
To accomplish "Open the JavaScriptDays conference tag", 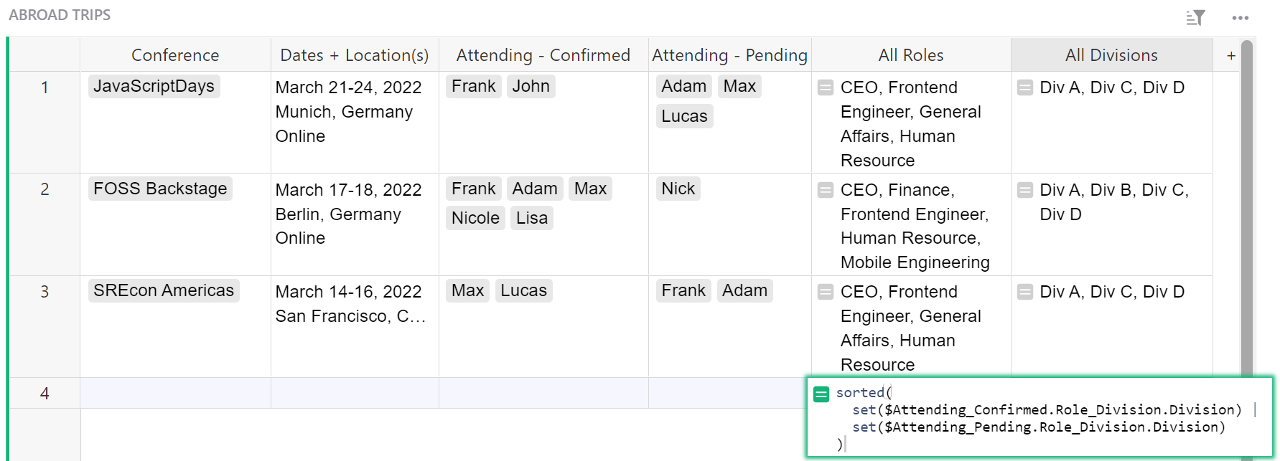I will [154, 87].
